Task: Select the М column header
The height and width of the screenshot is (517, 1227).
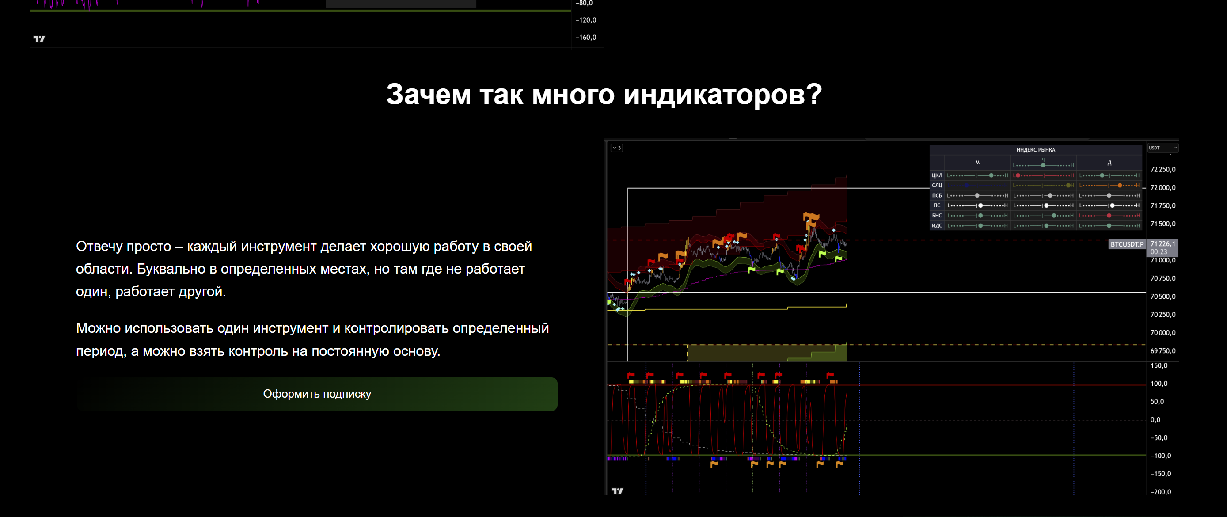Action: coord(977,163)
